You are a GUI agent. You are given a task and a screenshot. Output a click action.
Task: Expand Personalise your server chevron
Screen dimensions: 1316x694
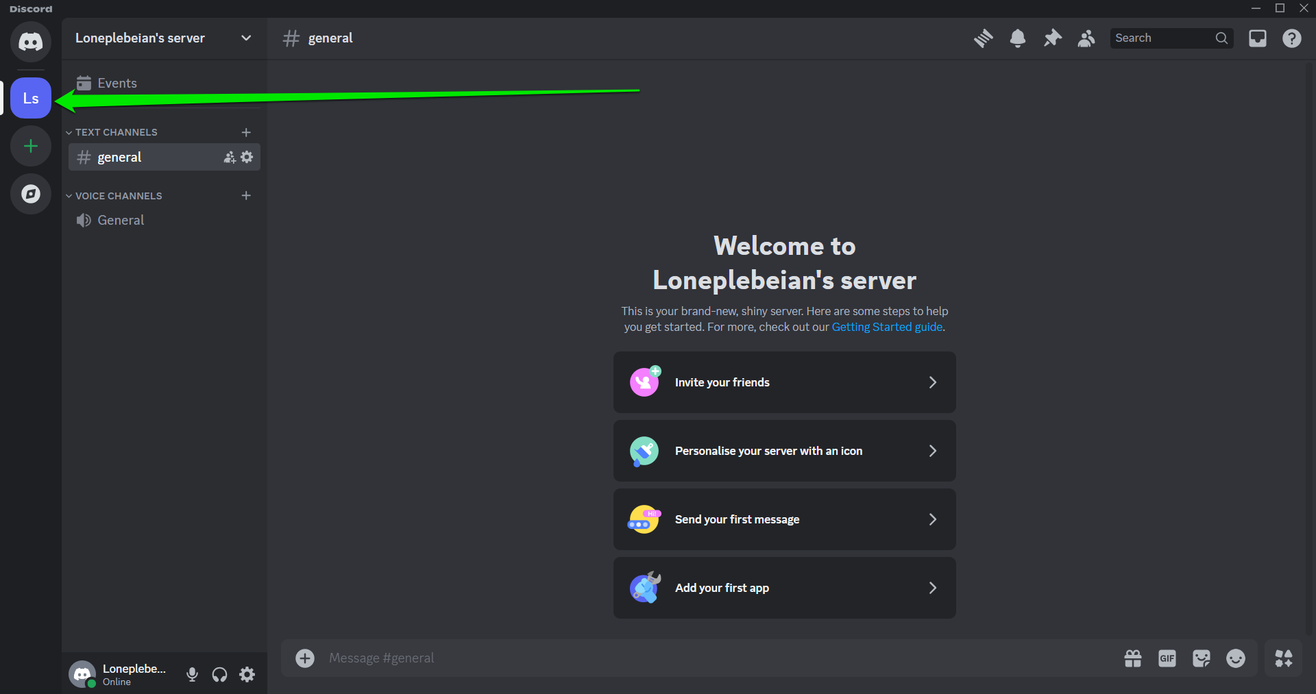[x=932, y=451]
